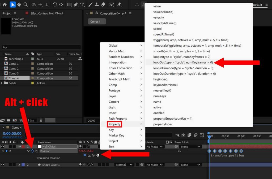The width and height of the screenshot is (272, 179).
Task: Click the Comp 4 tan label in Project list
Action: [32, 78]
